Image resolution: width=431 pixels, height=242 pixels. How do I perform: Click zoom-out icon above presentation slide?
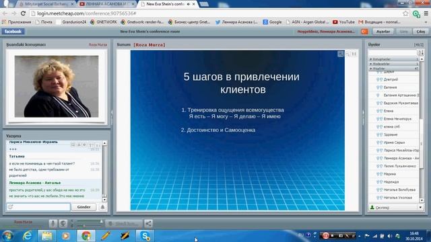tap(347, 54)
